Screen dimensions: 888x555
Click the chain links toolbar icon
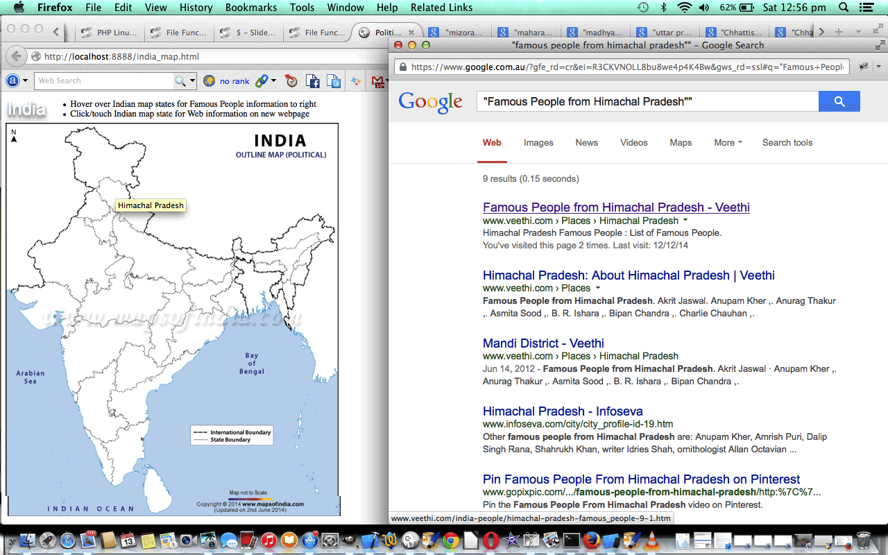point(262,80)
